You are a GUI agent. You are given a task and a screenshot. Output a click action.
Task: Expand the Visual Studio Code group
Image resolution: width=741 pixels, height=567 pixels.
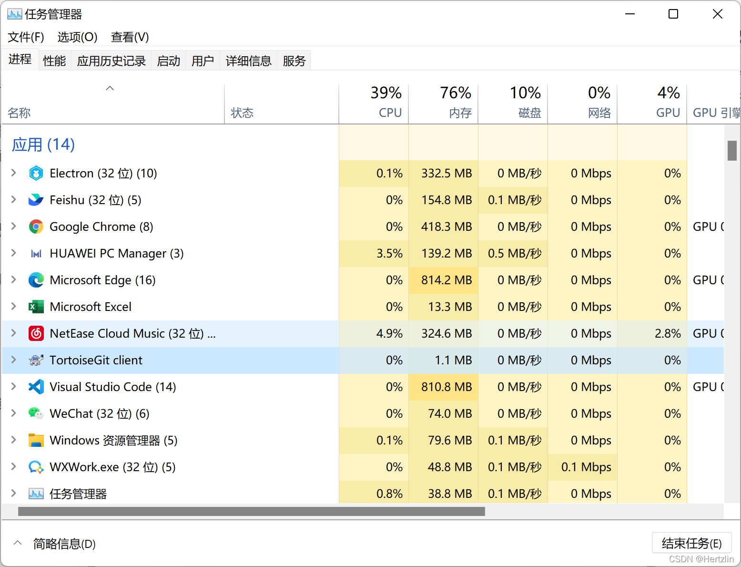coord(14,386)
